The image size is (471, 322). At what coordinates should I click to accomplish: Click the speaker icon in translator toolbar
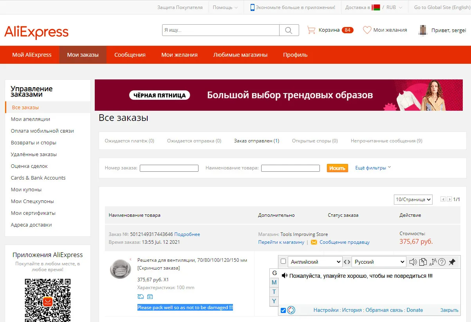[x=413, y=262]
